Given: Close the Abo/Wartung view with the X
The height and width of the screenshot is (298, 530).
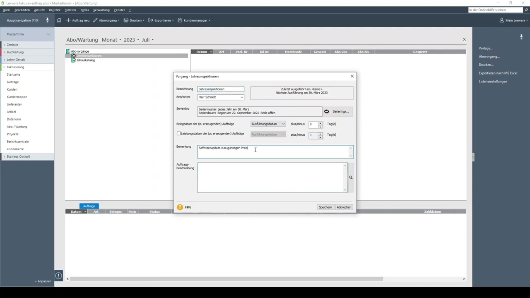Looking at the screenshot, I should (464, 39).
